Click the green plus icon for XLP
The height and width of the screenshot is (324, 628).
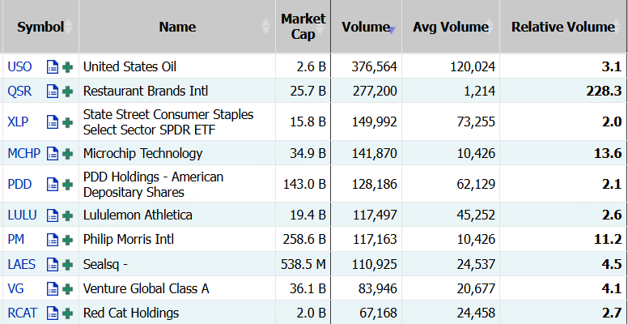point(67,122)
